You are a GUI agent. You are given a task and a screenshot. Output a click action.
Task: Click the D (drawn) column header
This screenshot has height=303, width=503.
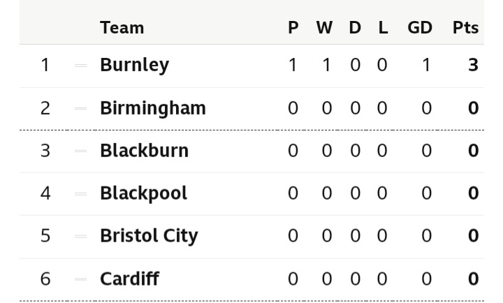pyautogui.click(x=355, y=28)
